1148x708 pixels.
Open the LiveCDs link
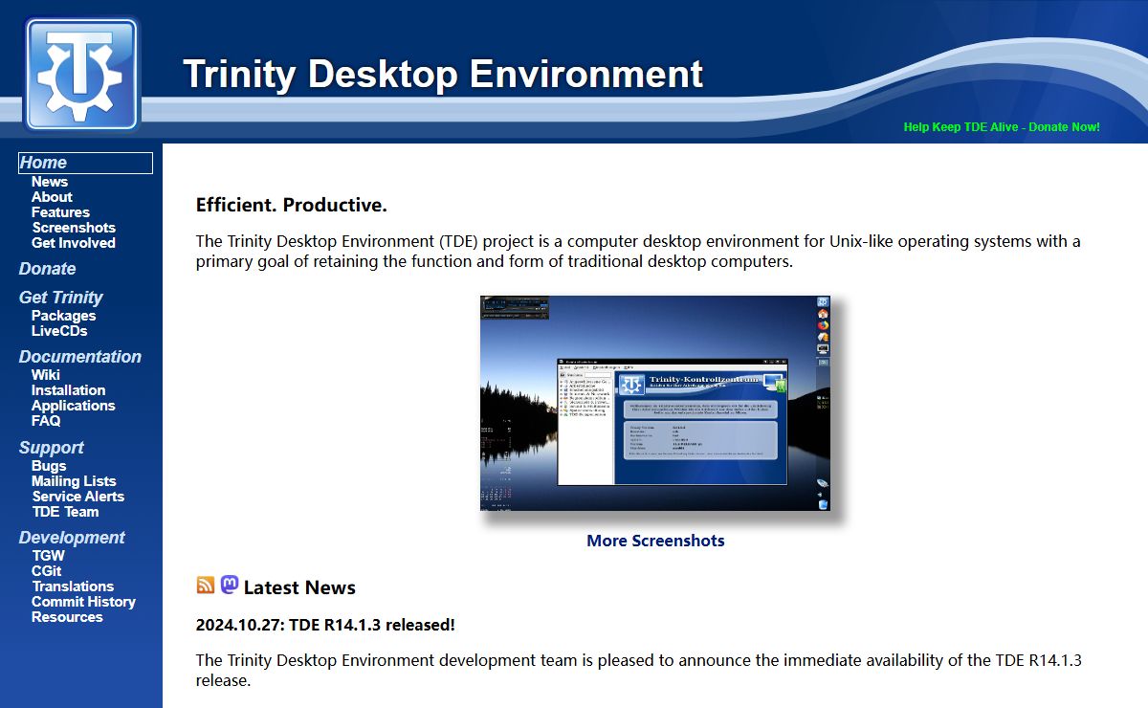(59, 331)
